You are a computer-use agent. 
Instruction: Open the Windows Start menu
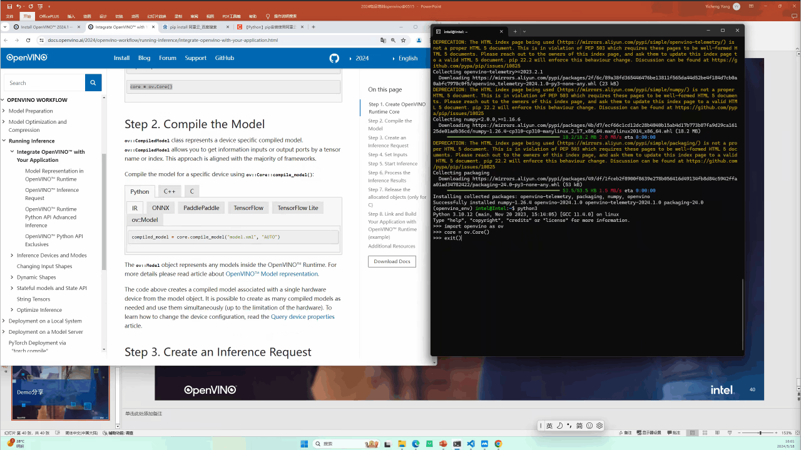(x=304, y=444)
